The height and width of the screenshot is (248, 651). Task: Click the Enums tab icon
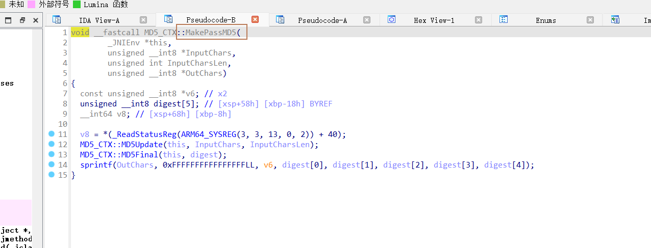504,20
